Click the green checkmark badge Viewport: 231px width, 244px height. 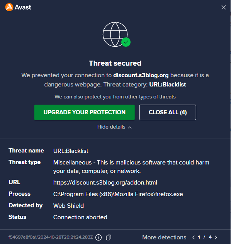(126, 42)
